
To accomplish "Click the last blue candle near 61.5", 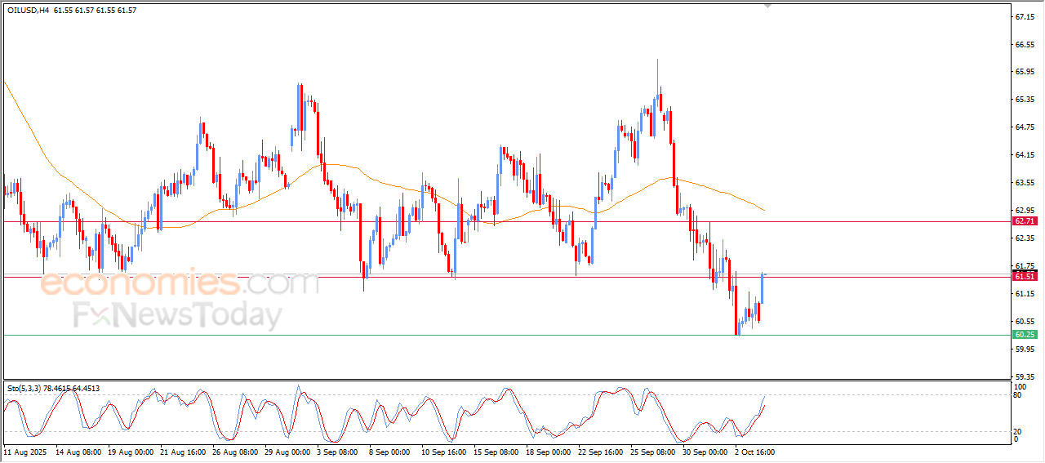I will (x=762, y=287).
